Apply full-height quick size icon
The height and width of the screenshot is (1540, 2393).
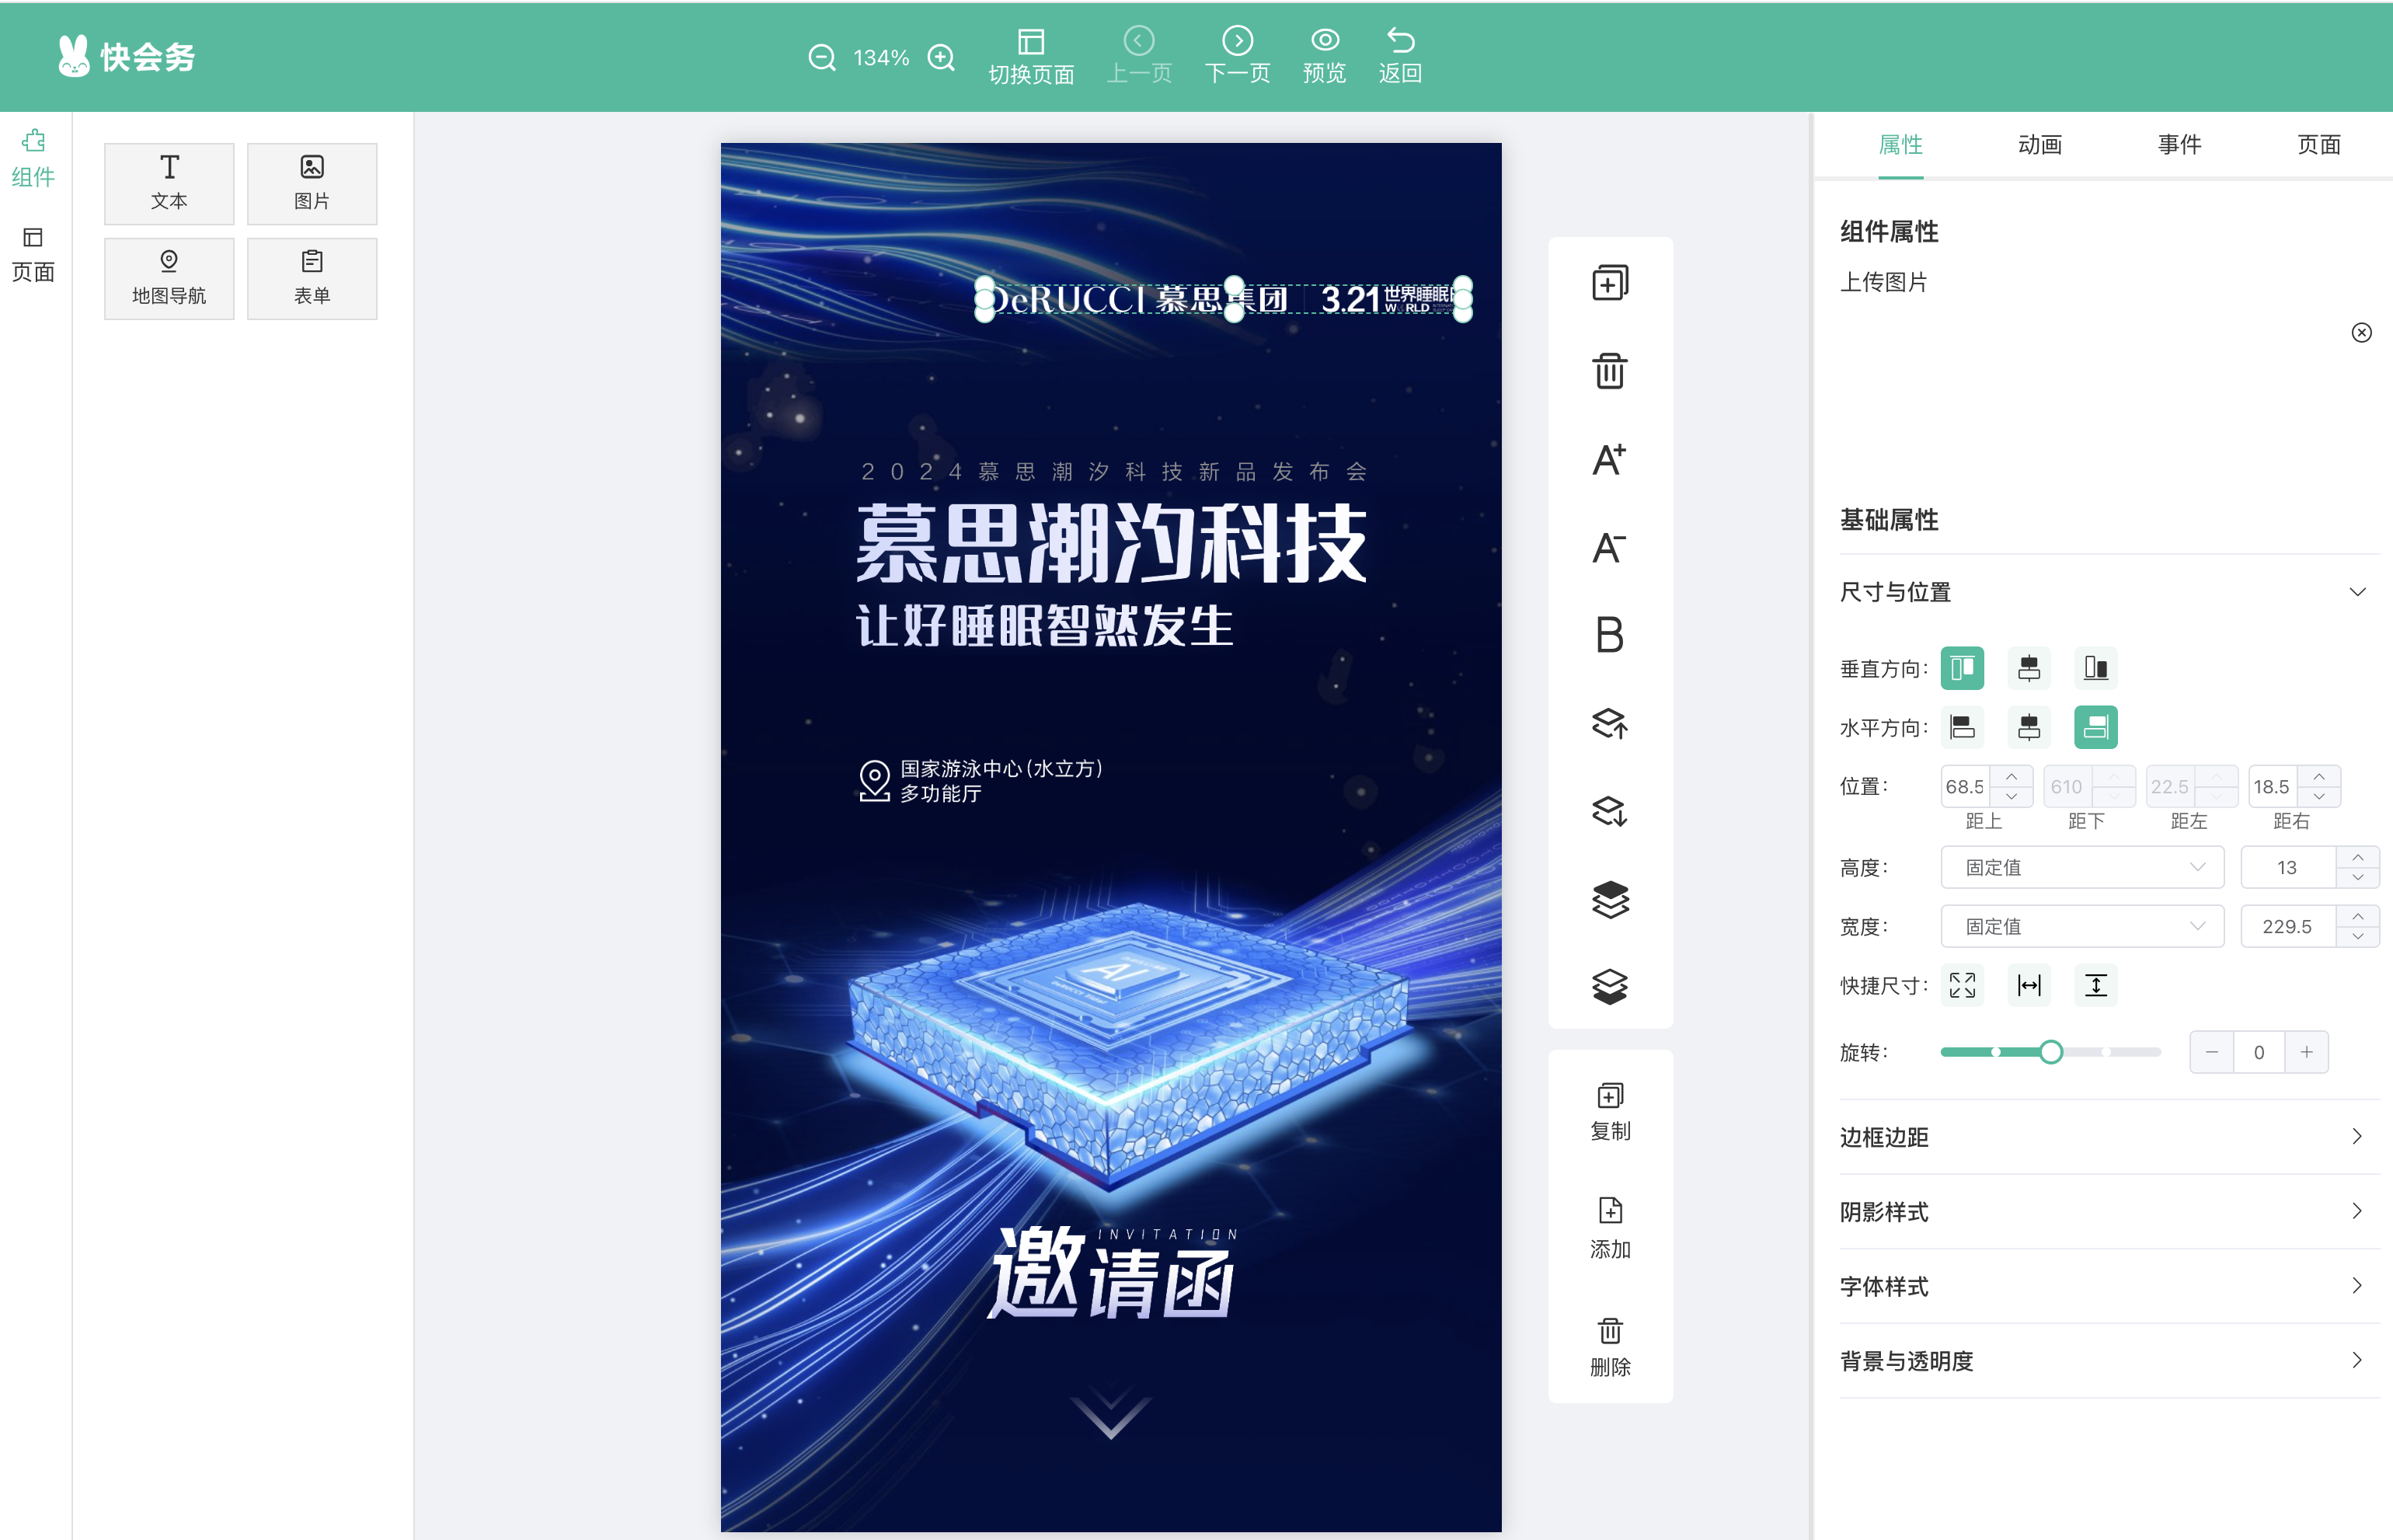coord(2096,985)
